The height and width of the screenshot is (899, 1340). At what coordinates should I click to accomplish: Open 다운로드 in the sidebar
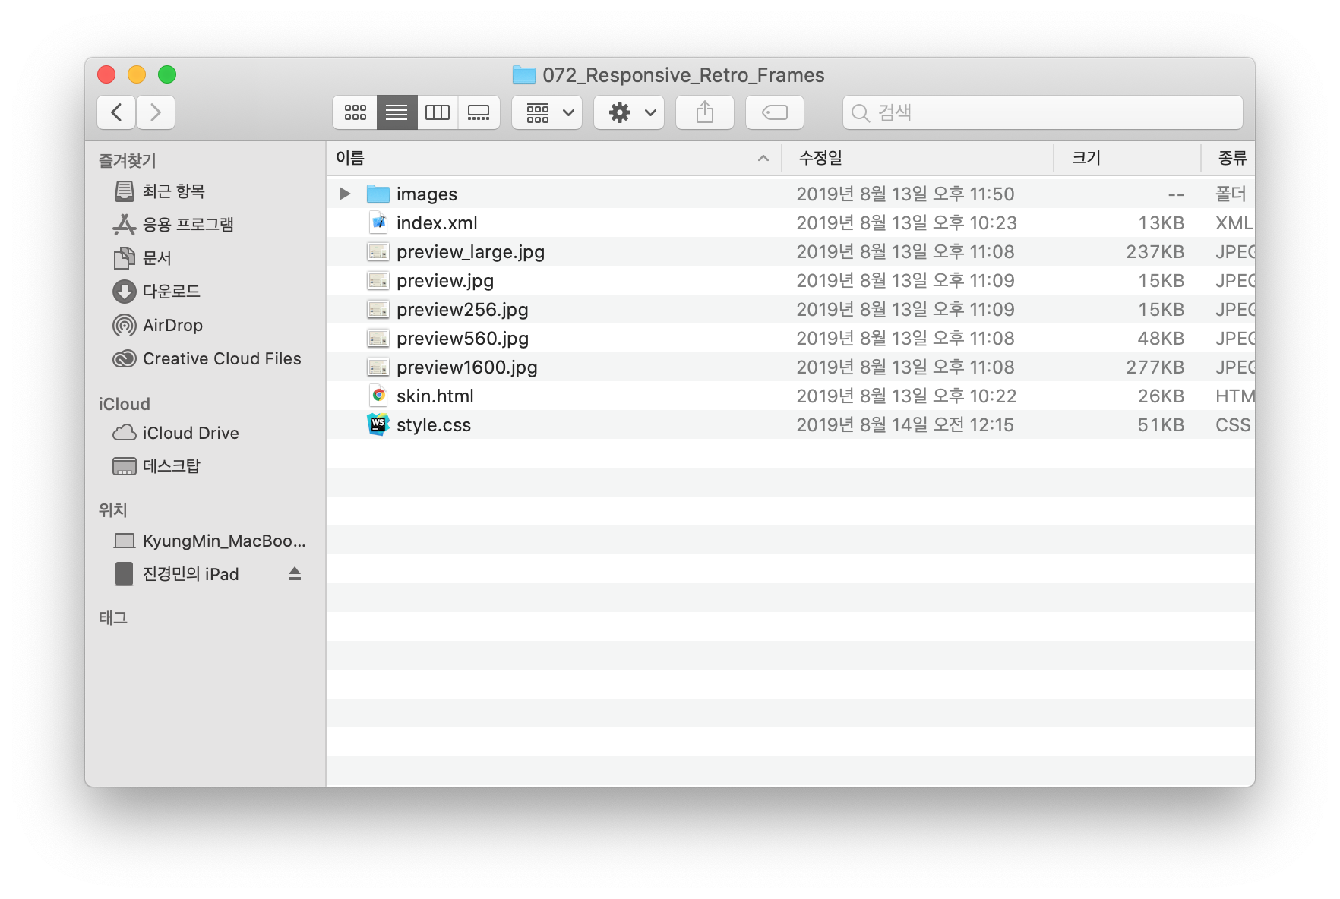click(x=205, y=292)
